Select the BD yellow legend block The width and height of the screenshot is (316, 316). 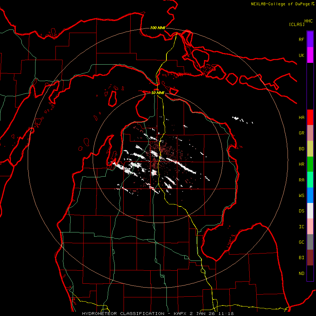[x=310, y=149]
